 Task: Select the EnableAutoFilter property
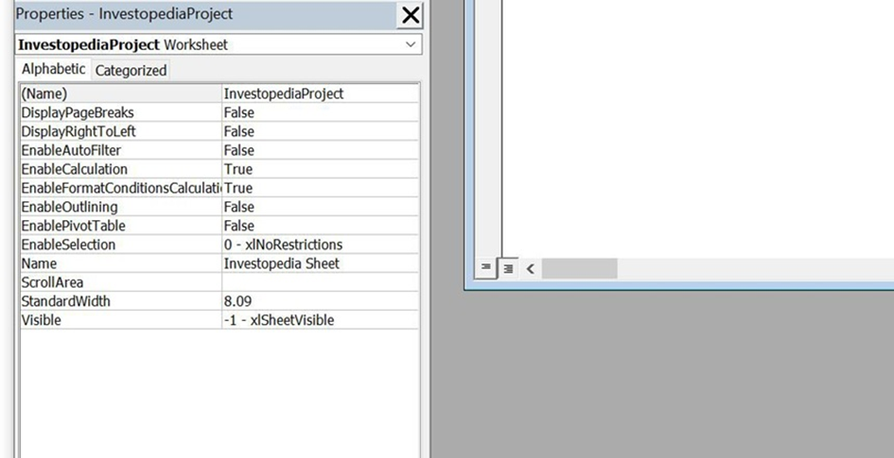(x=121, y=149)
